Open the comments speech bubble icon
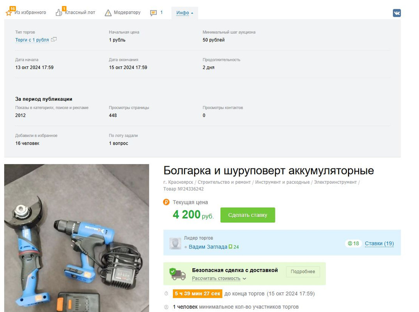The image size is (419, 312). tap(153, 13)
